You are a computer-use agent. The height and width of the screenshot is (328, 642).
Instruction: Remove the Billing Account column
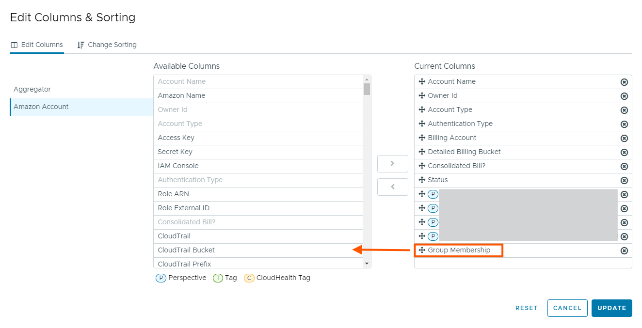(x=624, y=138)
